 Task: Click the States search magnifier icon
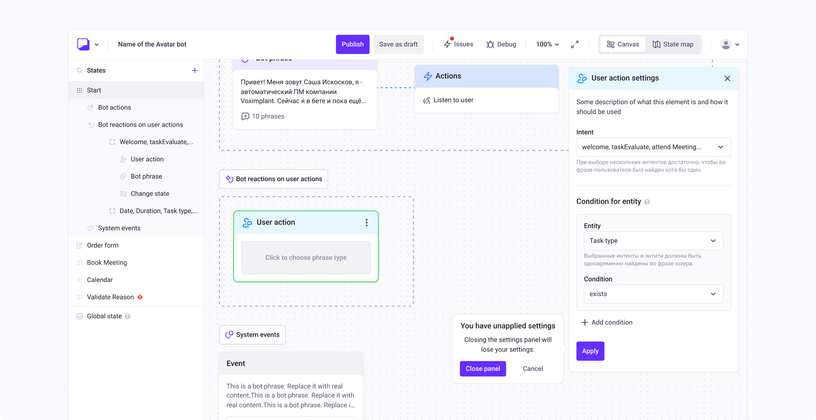coord(80,70)
